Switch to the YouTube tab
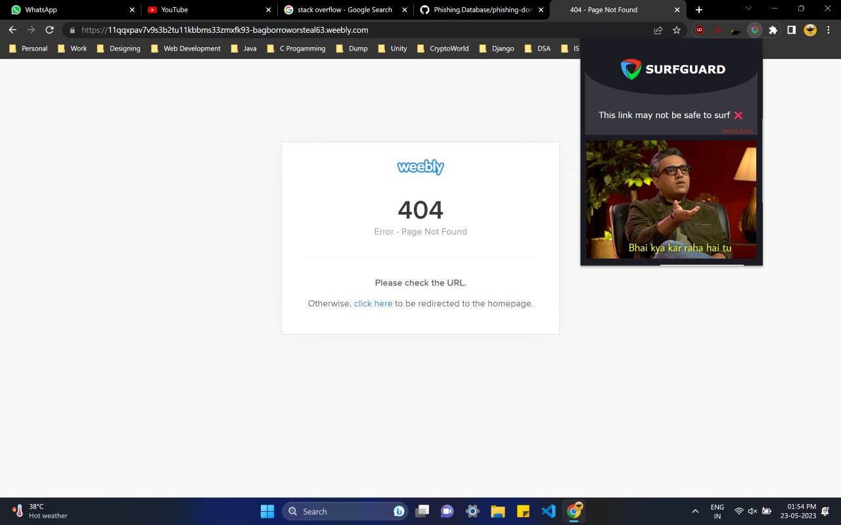 (x=210, y=10)
